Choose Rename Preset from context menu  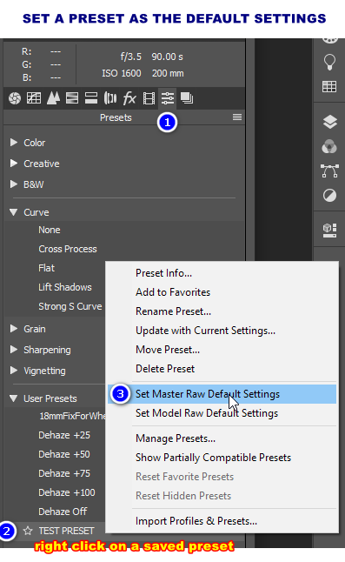click(x=173, y=311)
